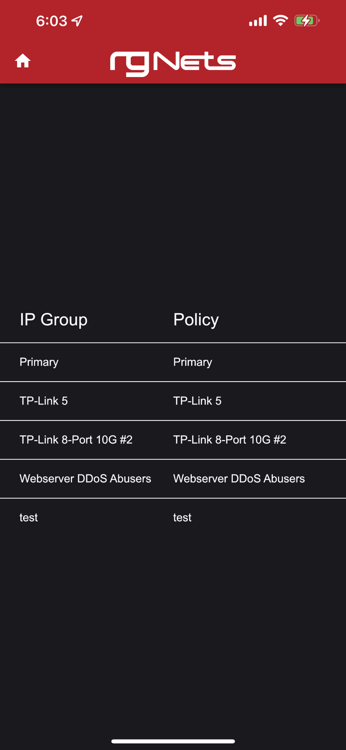Click the Webserver DDoS Abusers IP group
Screen dimensions: 346x750
(85, 478)
